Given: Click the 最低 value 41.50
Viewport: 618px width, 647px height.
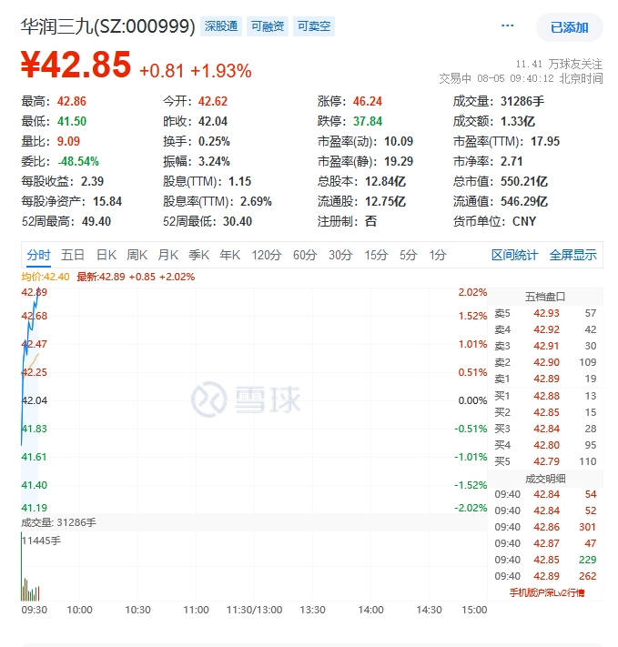Looking at the screenshot, I should [72, 121].
